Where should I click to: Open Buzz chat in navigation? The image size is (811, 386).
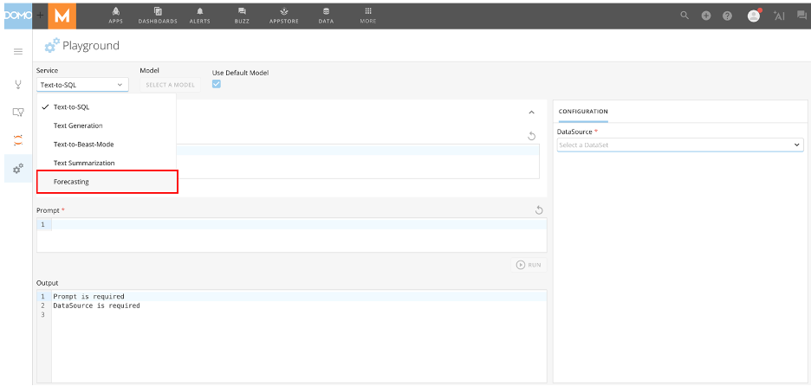242,16
